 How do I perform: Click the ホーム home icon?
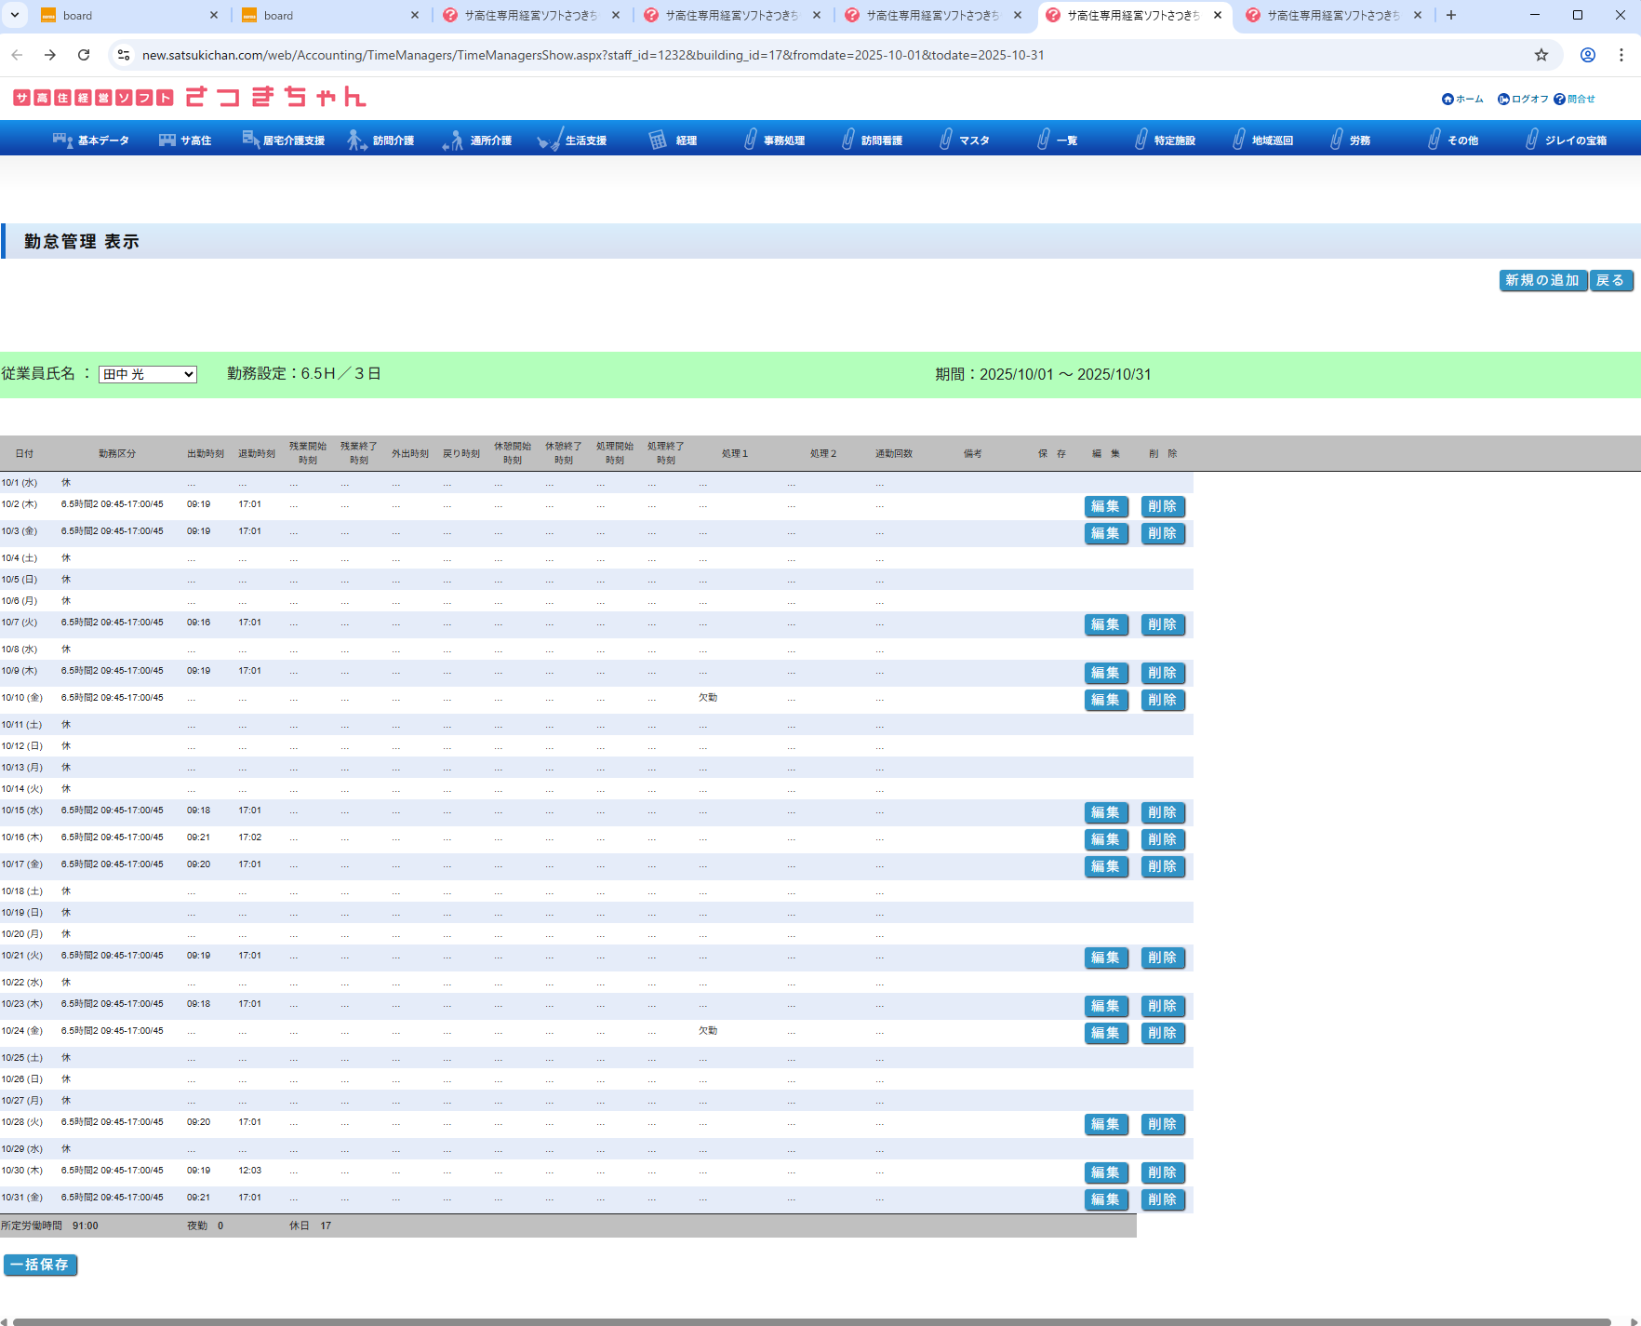pos(1448,100)
